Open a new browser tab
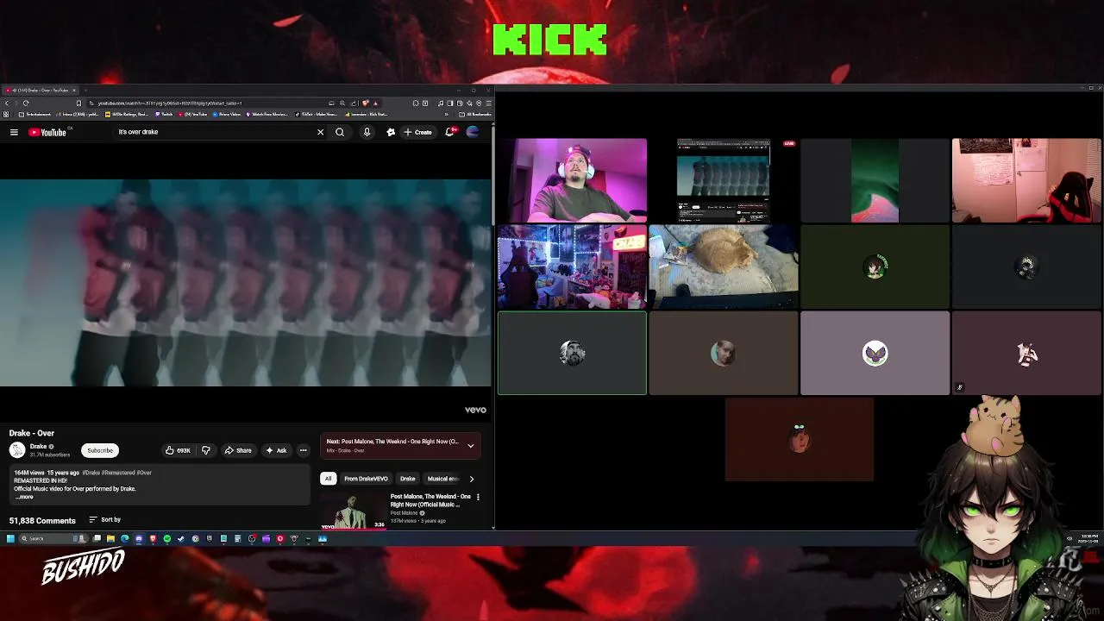 point(85,90)
